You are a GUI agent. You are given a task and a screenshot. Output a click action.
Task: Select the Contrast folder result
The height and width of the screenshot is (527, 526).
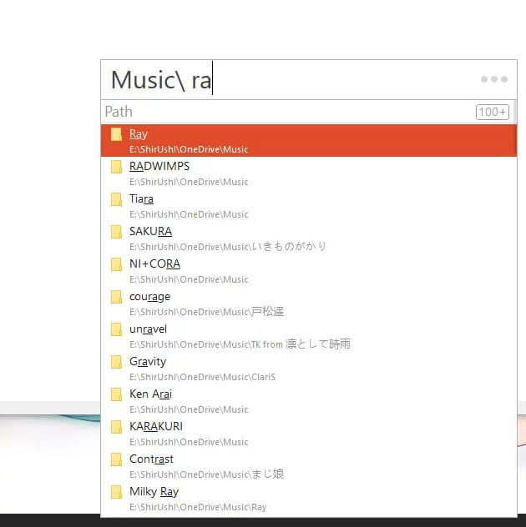(x=309, y=466)
